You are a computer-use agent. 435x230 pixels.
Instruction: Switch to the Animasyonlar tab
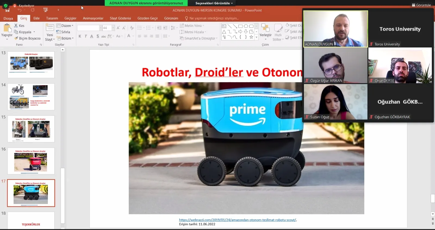(93, 18)
